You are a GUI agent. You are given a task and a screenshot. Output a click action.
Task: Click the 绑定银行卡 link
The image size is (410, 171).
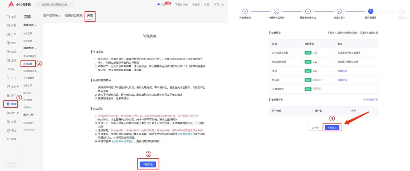point(371,100)
